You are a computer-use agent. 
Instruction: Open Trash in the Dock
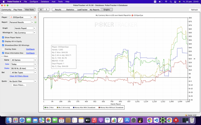coord(192,120)
